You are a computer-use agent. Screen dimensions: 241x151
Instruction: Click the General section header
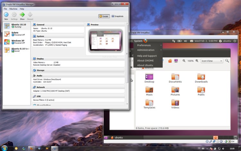[x=58, y=24]
